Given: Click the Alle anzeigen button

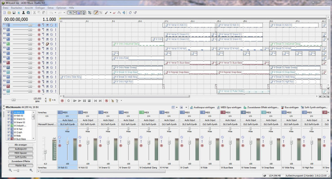Looking at the screenshot, I should pos(21,145).
